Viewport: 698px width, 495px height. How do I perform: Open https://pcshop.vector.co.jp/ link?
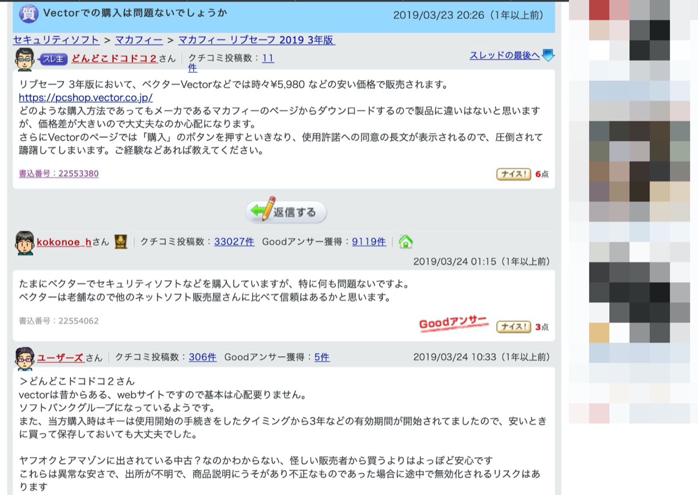(86, 98)
